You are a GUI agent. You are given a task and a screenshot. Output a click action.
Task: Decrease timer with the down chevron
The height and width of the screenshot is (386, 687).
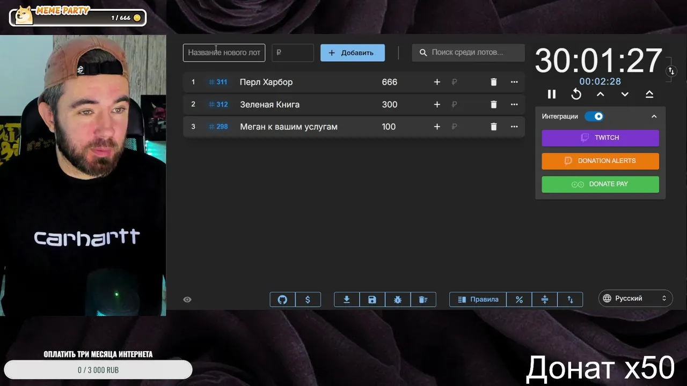click(x=625, y=94)
